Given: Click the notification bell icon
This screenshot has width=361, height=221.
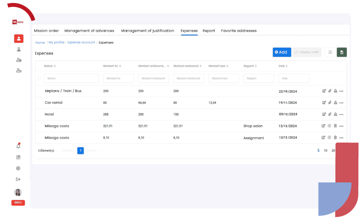Looking at the screenshot, I should (18, 146).
